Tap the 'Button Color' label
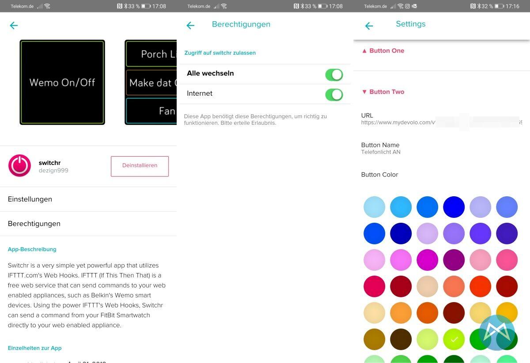Image resolution: width=530 pixels, height=363 pixels. click(x=380, y=175)
